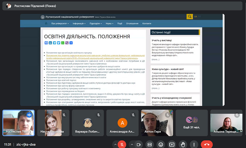Click the 'Останні події' sidebar header
This screenshot has height=148, width=246.
[175, 32]
